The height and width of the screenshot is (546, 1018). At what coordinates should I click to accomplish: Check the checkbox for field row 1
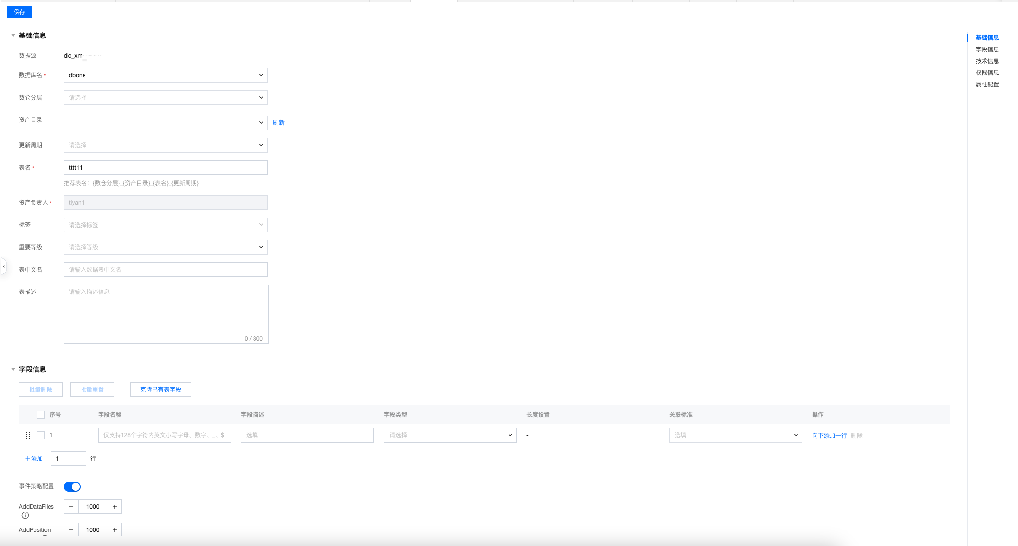[41, 435]
